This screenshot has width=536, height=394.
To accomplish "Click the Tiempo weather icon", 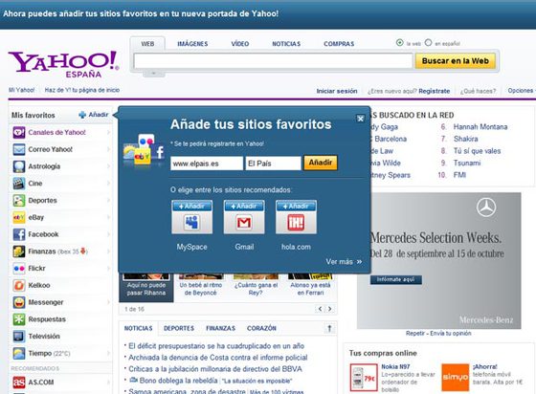I will [19, 353].
